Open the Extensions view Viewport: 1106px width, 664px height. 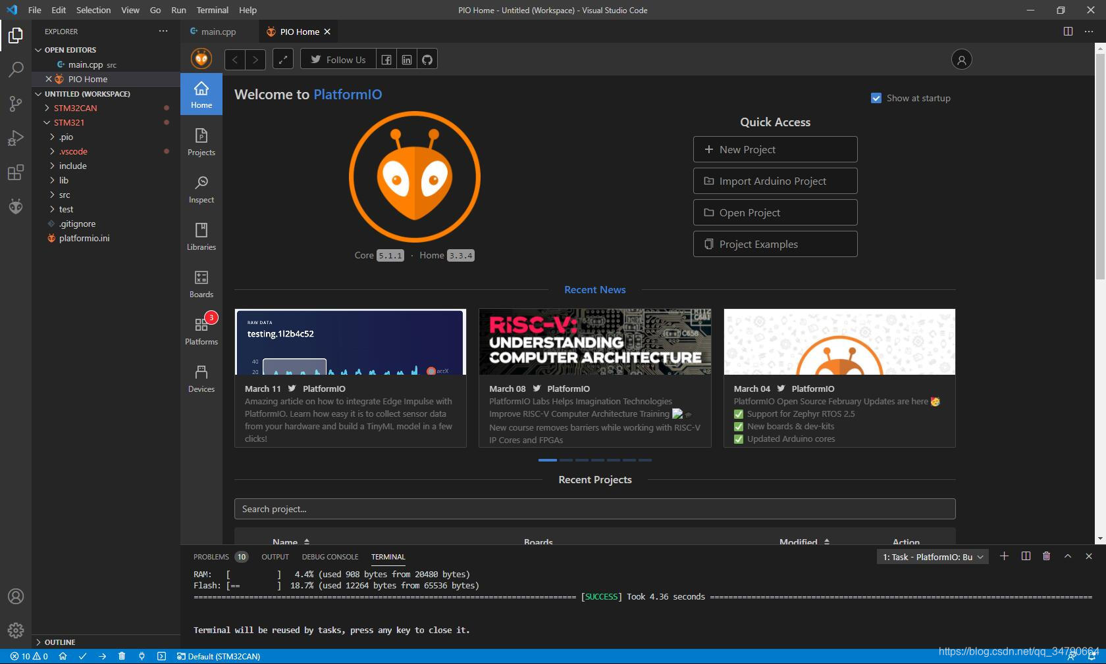(x=16, y=172)
